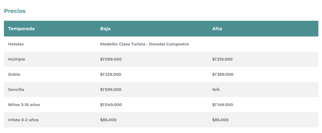This screenshot has width=322, height=133.
Task: Click the N/A cell for Sencilla
Action: [x=216, y=90]
